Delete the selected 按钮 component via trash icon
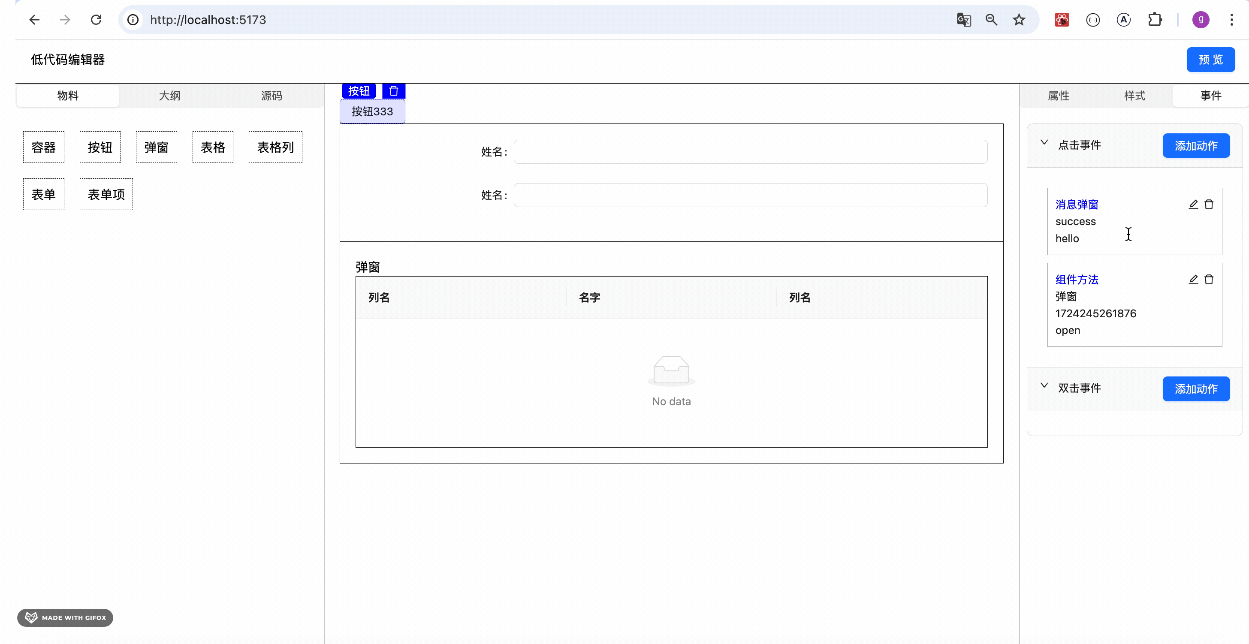Viewport: 1249px width, 644px height. pyautogui.click(x=393, y=91)
